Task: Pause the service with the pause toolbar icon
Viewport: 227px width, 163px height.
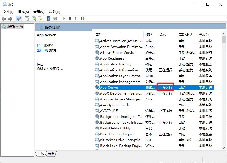Action: click(x=76, y=19)
